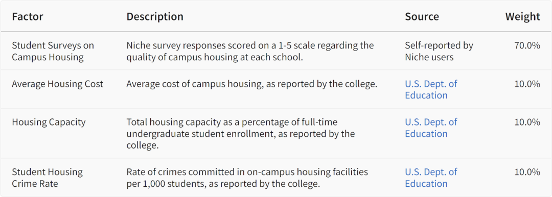Select the Student Housing Crime Rate cell
Image resolution: width=552 pixels, height=197 pixels.
tap(47, 178)
